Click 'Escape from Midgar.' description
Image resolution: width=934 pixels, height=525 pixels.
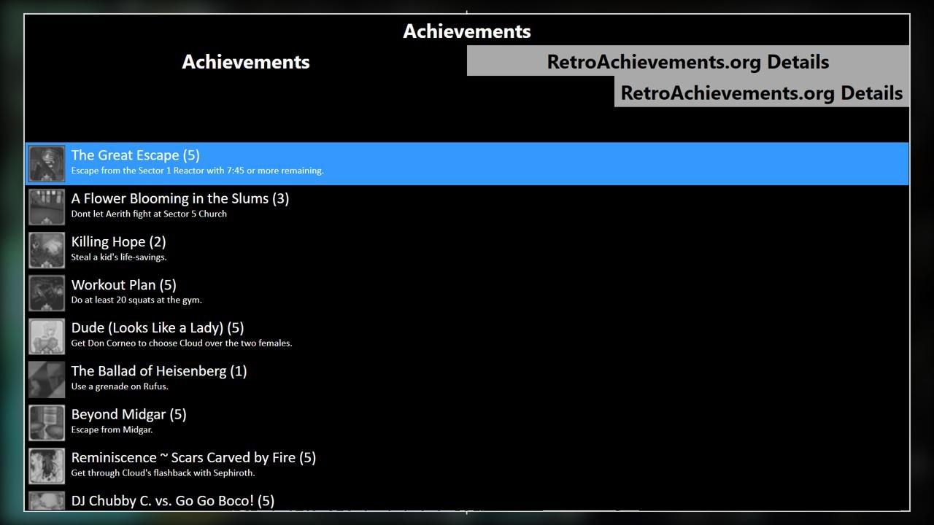tap(112, 429)
